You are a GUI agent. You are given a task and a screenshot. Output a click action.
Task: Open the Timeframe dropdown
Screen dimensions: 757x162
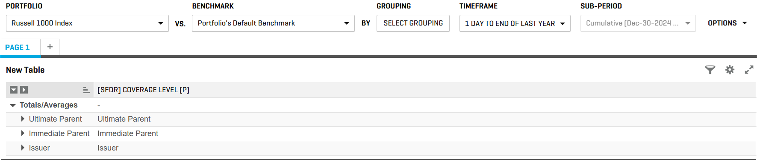[515, 23]
